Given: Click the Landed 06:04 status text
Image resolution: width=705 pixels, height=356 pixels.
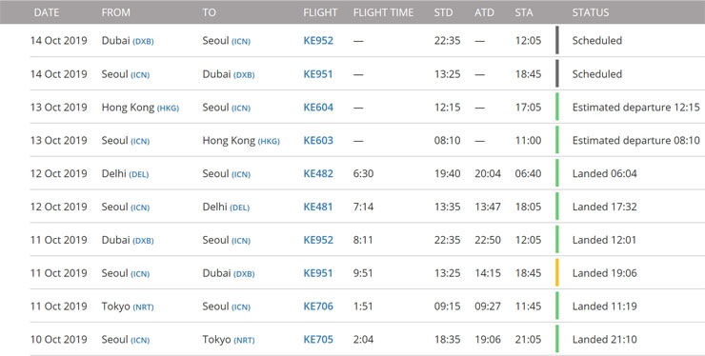Looking at the screenshot, I should (605, 173).
